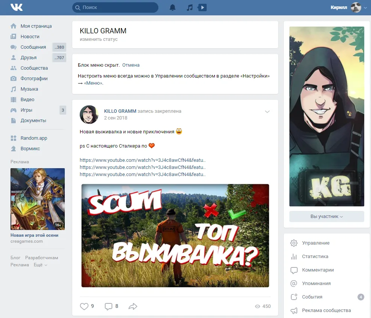Click the chat bubble icon beside Сообщения
This screenshot has height=318, width=371.
[13, 47]
